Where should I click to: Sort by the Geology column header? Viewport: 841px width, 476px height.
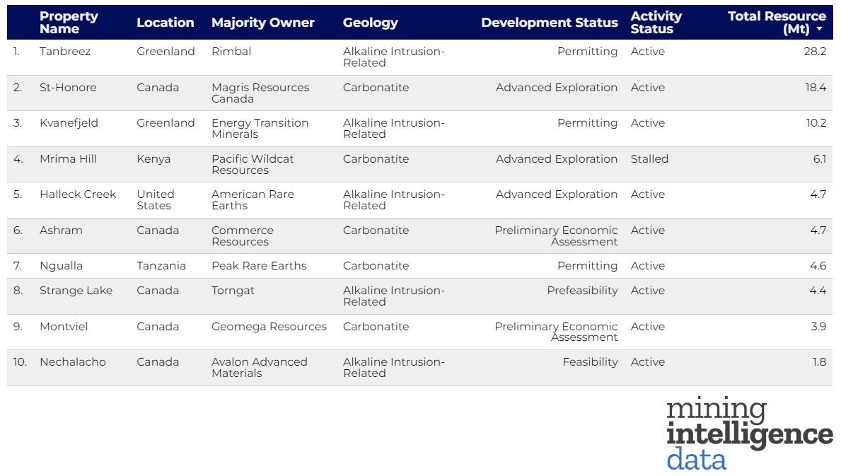pyautogui.click(x=370, y=23)
